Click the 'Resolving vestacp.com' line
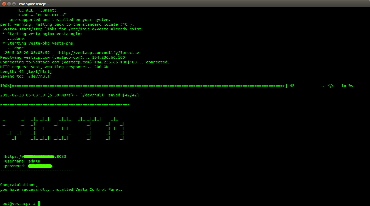Image resolution: width=370 pixels, height=206 pixels. (x=62, y=57)
